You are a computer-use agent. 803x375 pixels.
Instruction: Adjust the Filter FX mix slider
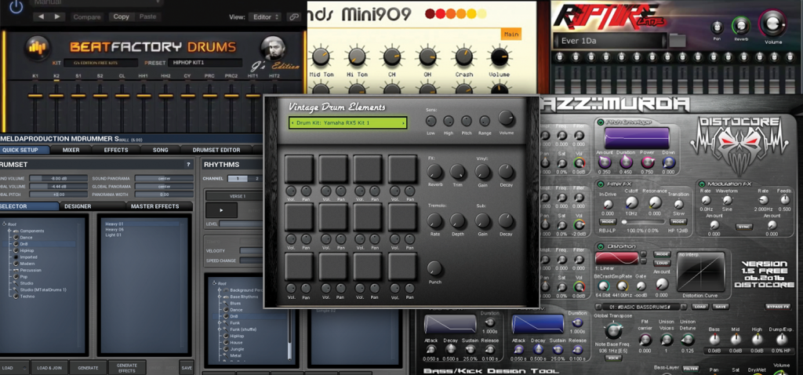[x=644, y=222]
